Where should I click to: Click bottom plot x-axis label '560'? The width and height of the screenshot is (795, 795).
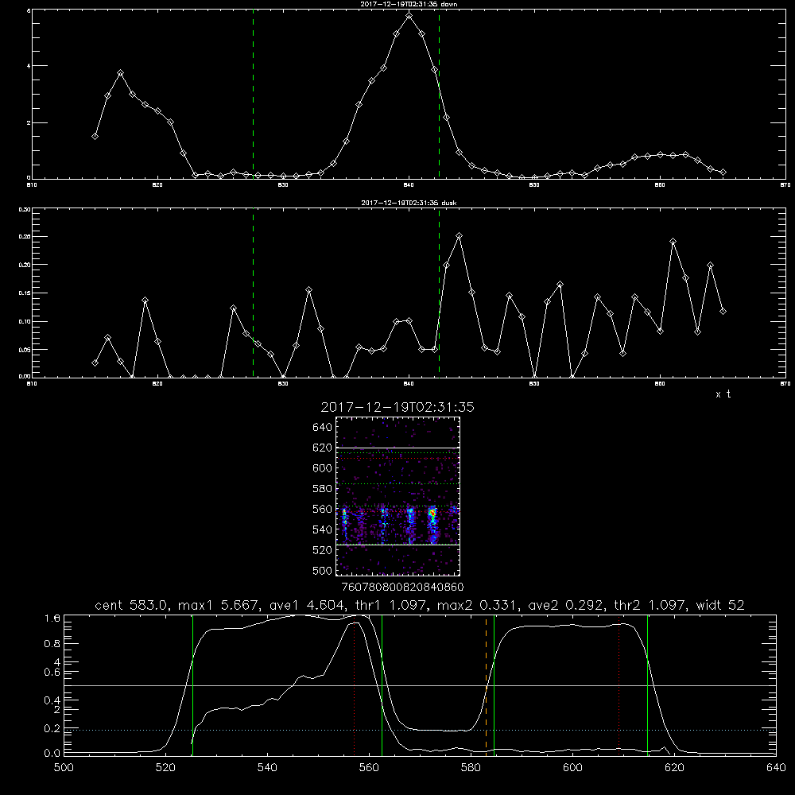click(369, 768)
